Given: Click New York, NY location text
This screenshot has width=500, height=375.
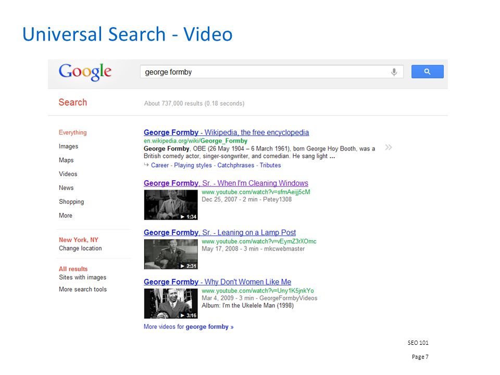Looking at the screenshot, I should tap(79, 240).
